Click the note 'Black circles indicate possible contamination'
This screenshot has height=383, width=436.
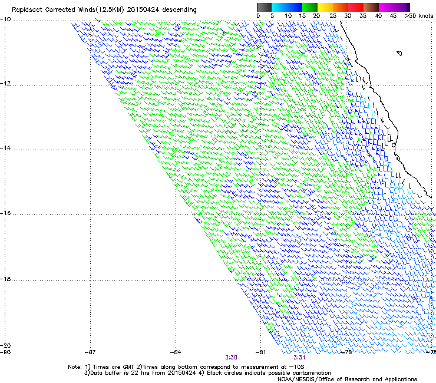[x=269, y=373]
